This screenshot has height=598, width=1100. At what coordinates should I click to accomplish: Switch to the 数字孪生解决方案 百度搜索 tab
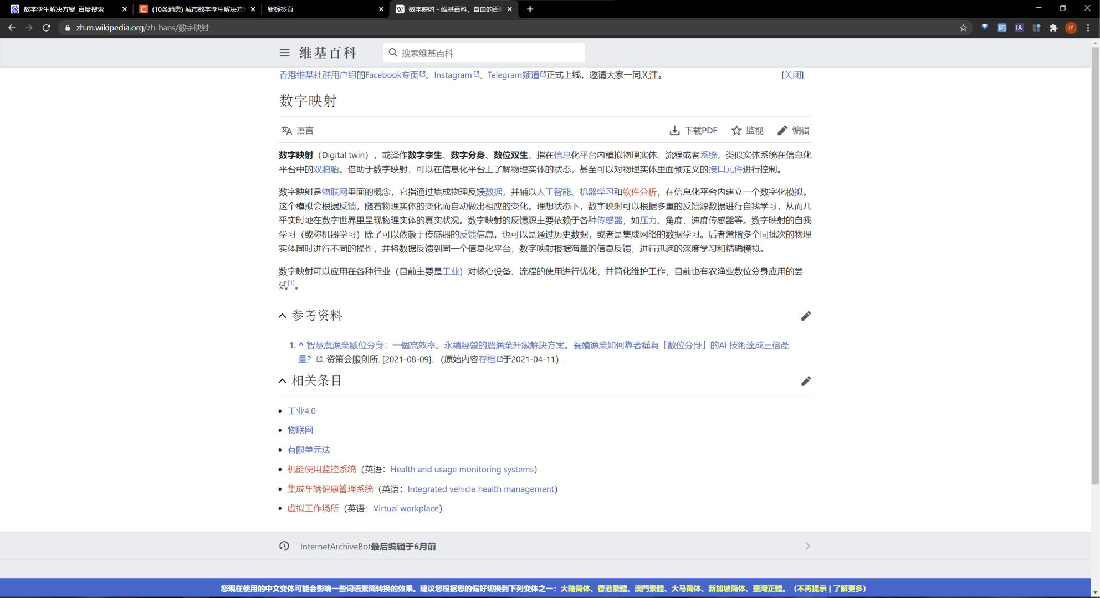pos(64,9)
